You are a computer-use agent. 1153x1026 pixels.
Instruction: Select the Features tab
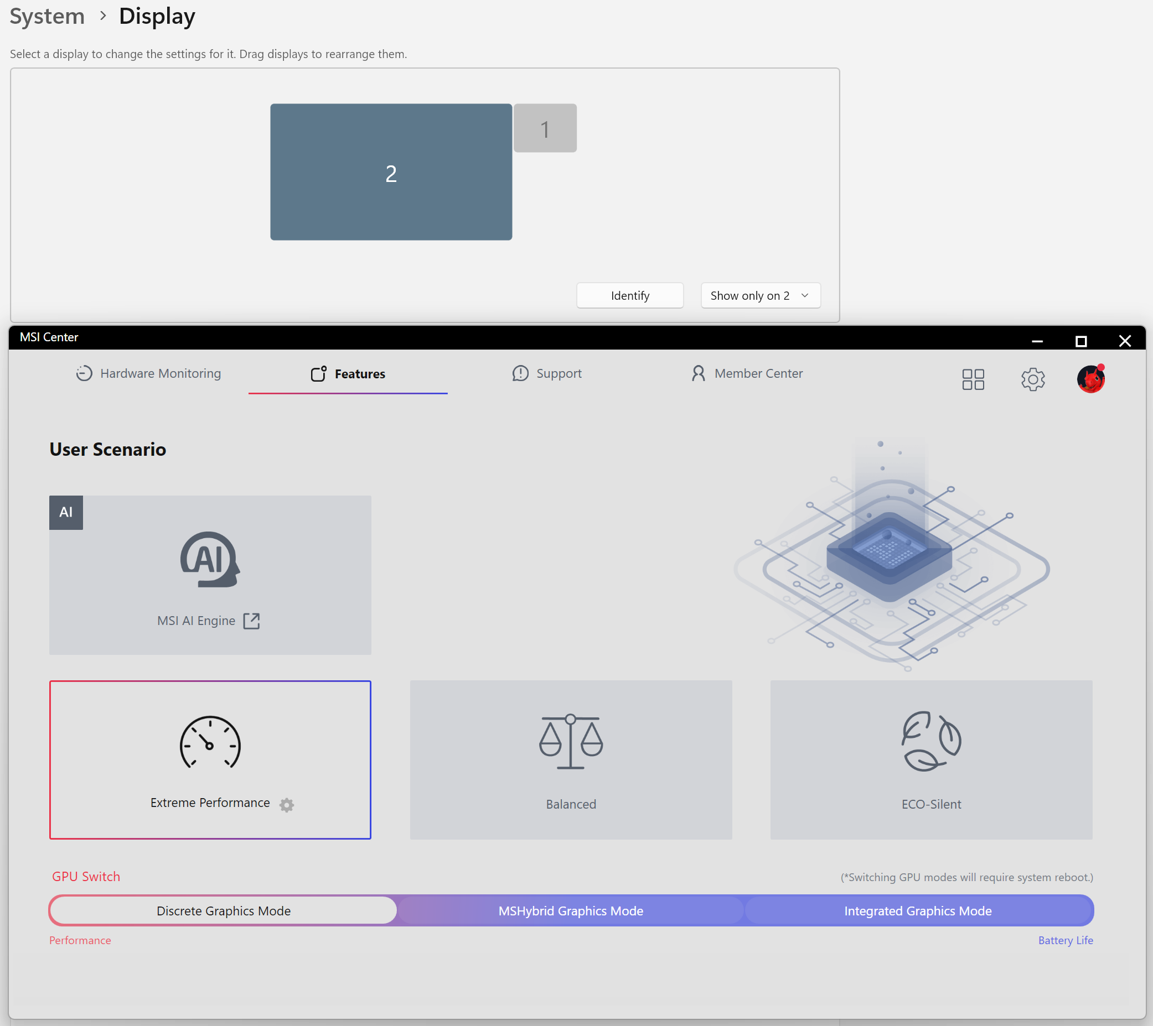pyautogui.click(x=348, y=374)
